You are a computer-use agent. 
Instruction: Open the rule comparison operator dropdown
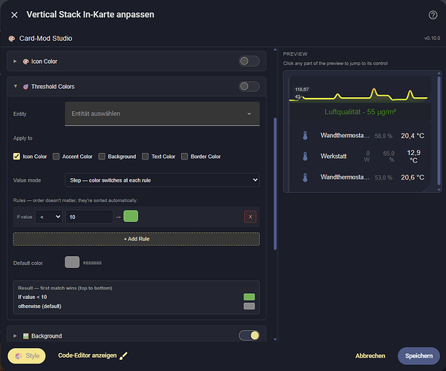(49, 217)
